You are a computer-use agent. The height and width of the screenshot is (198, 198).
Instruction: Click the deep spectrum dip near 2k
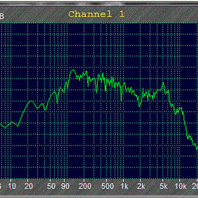[140, 106]
